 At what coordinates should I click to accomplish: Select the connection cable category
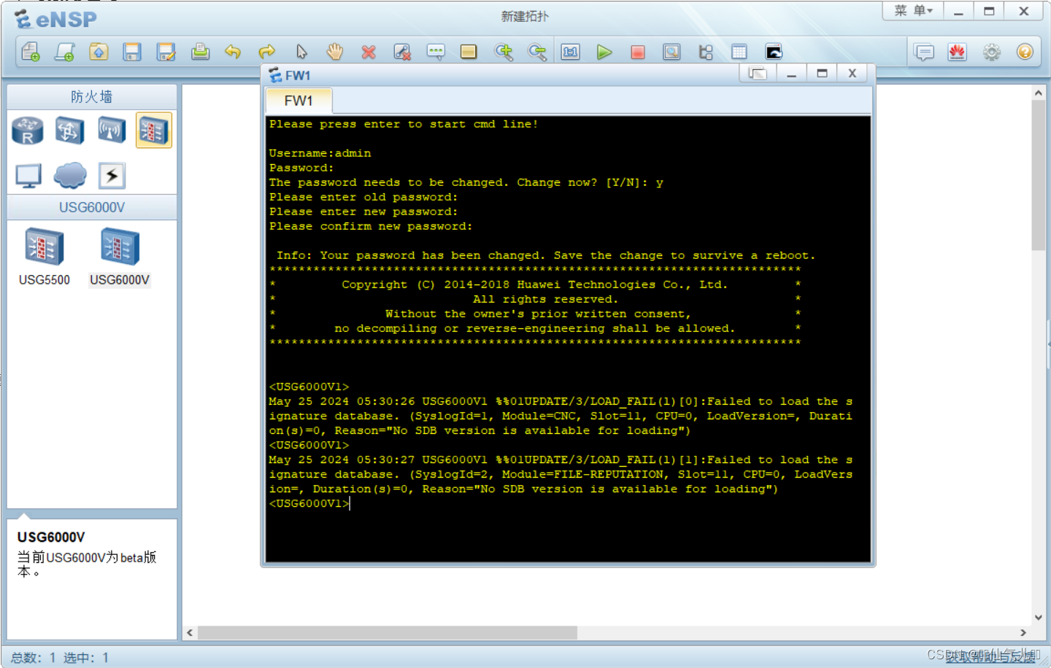[112, 176]
